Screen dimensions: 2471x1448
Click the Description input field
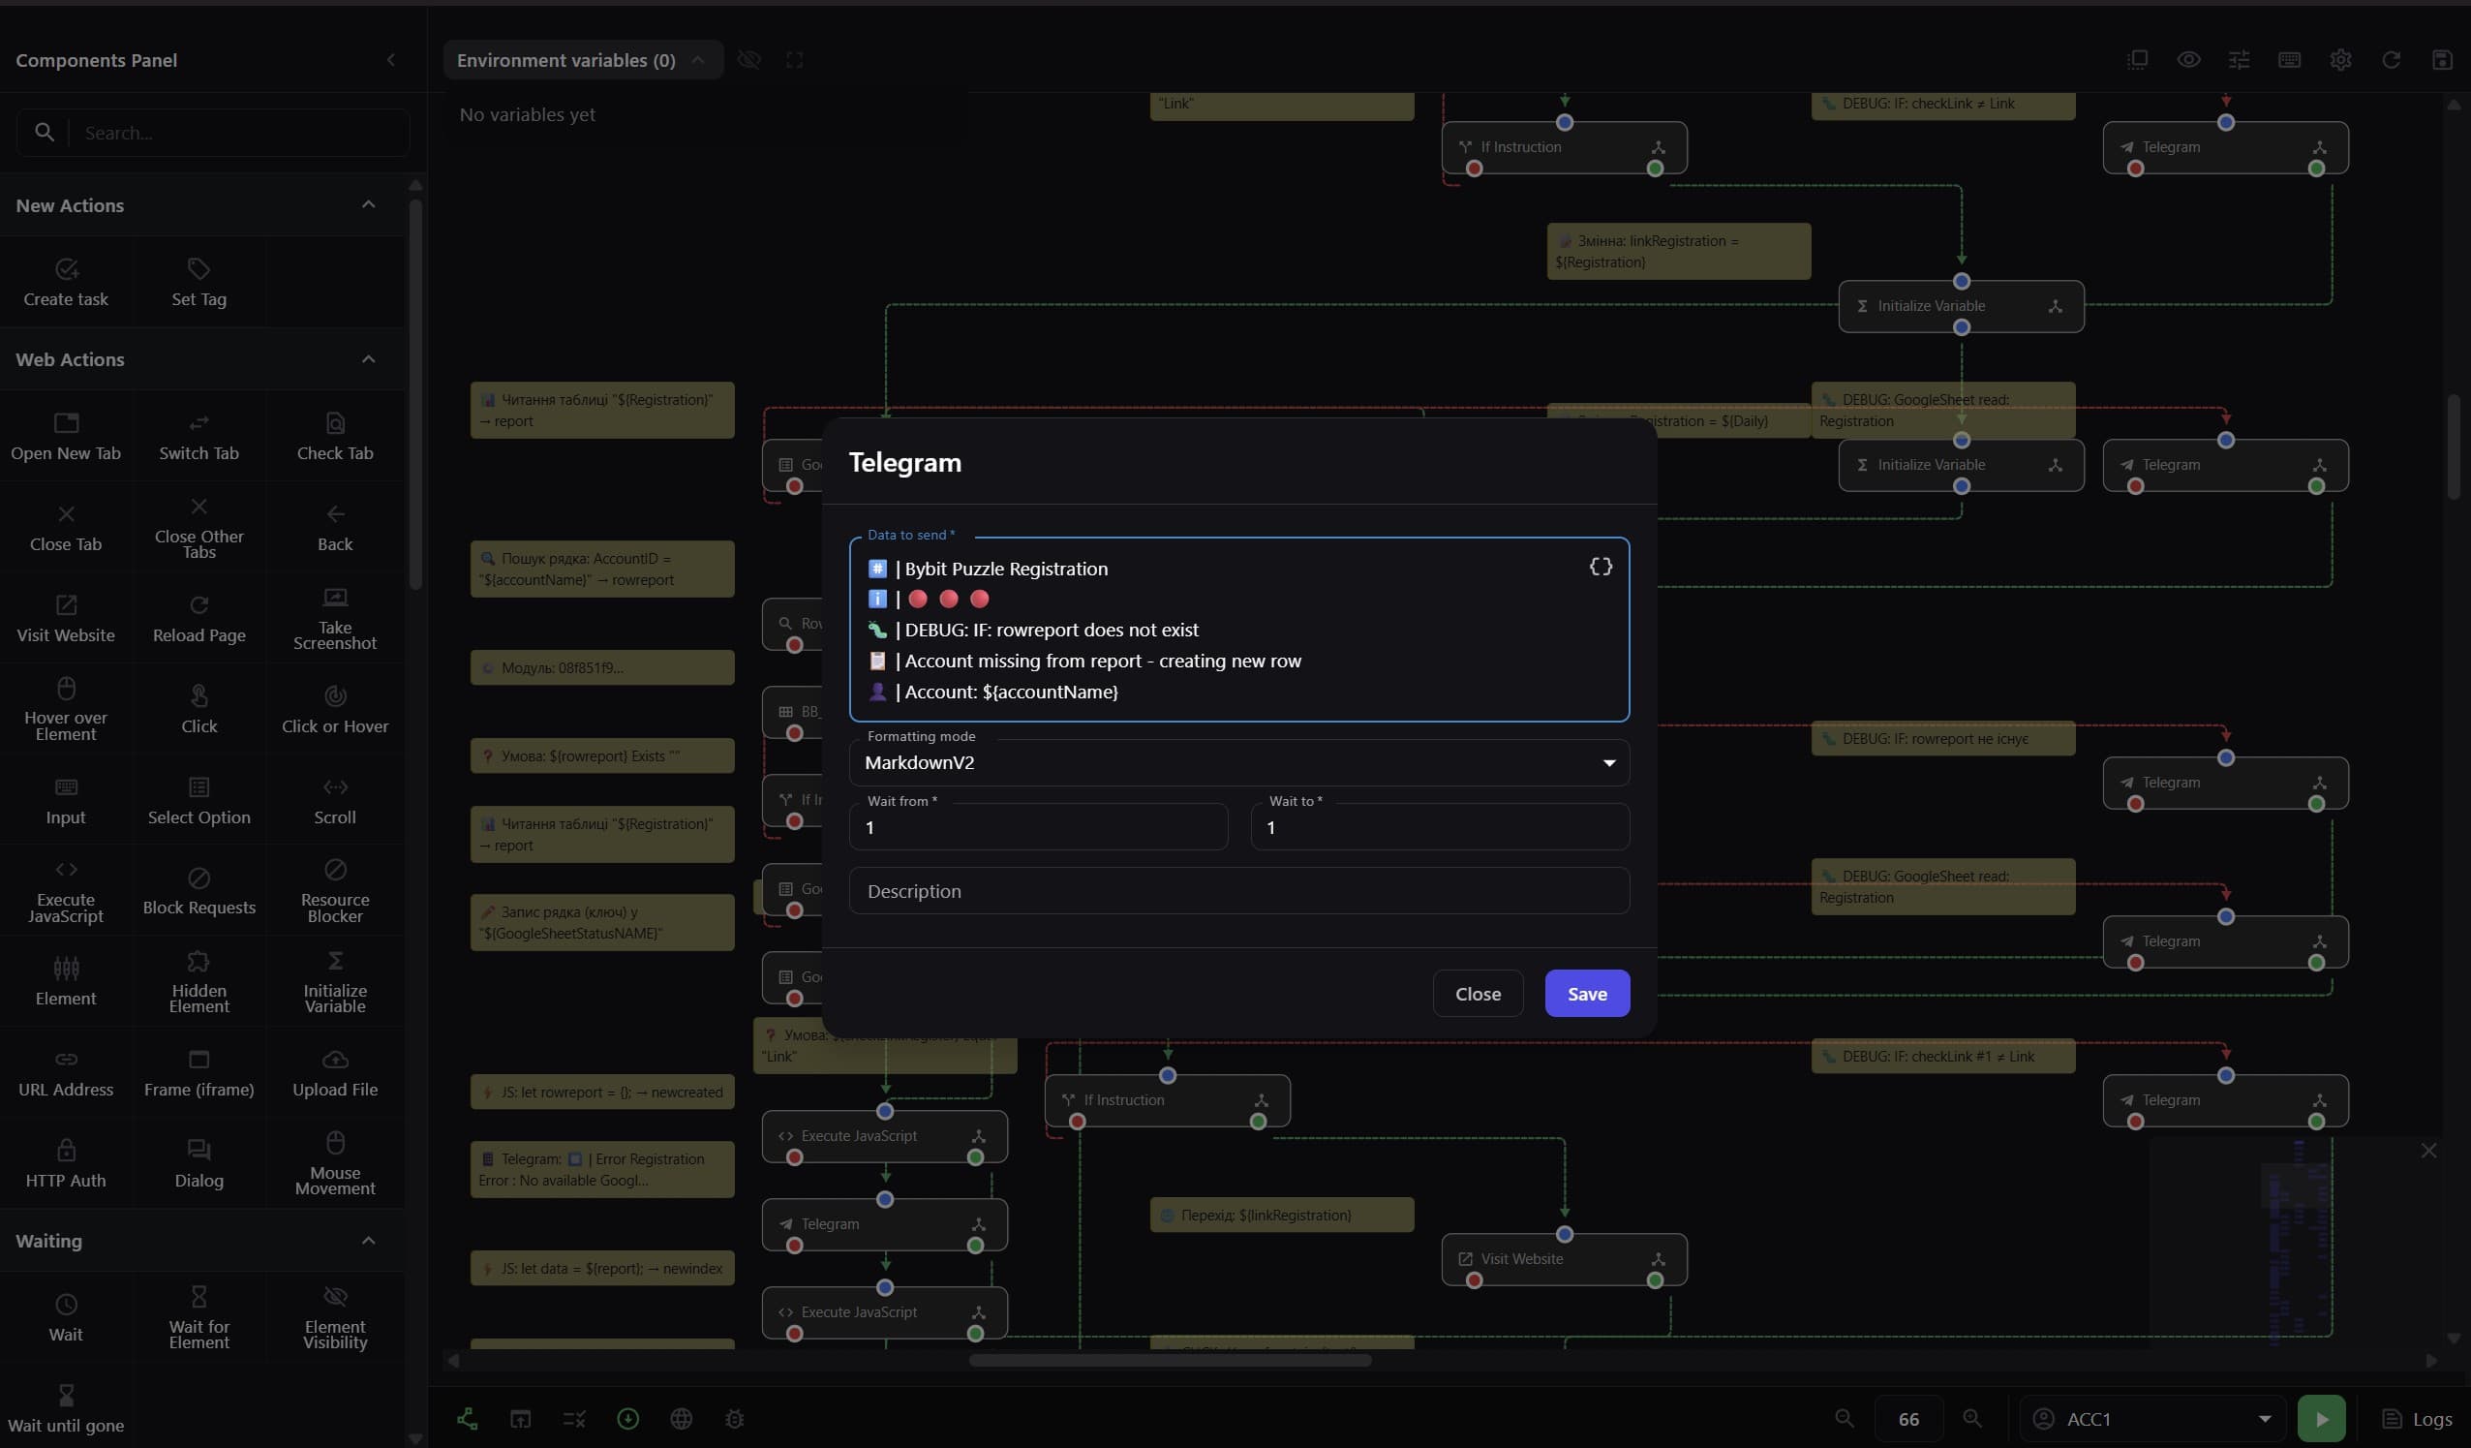[1239, 891]
